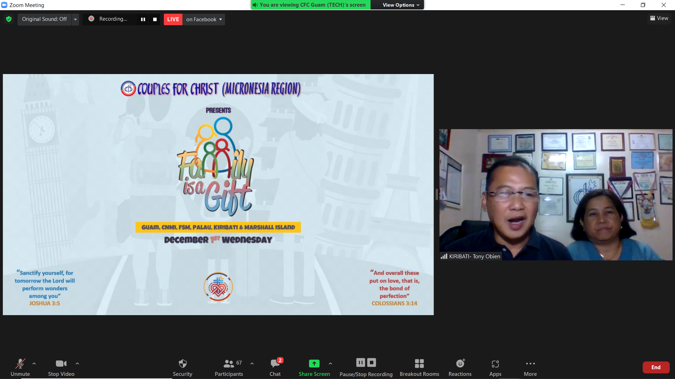Open the Reactions menu
The height and width of the screenshot is (379, 675).
click(460, 367)
